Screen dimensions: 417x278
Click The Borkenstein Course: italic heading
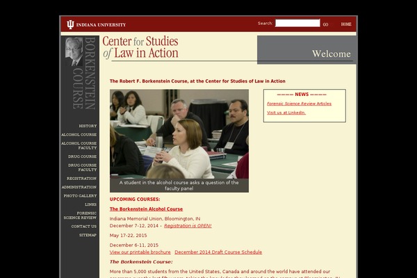[141, 262]
